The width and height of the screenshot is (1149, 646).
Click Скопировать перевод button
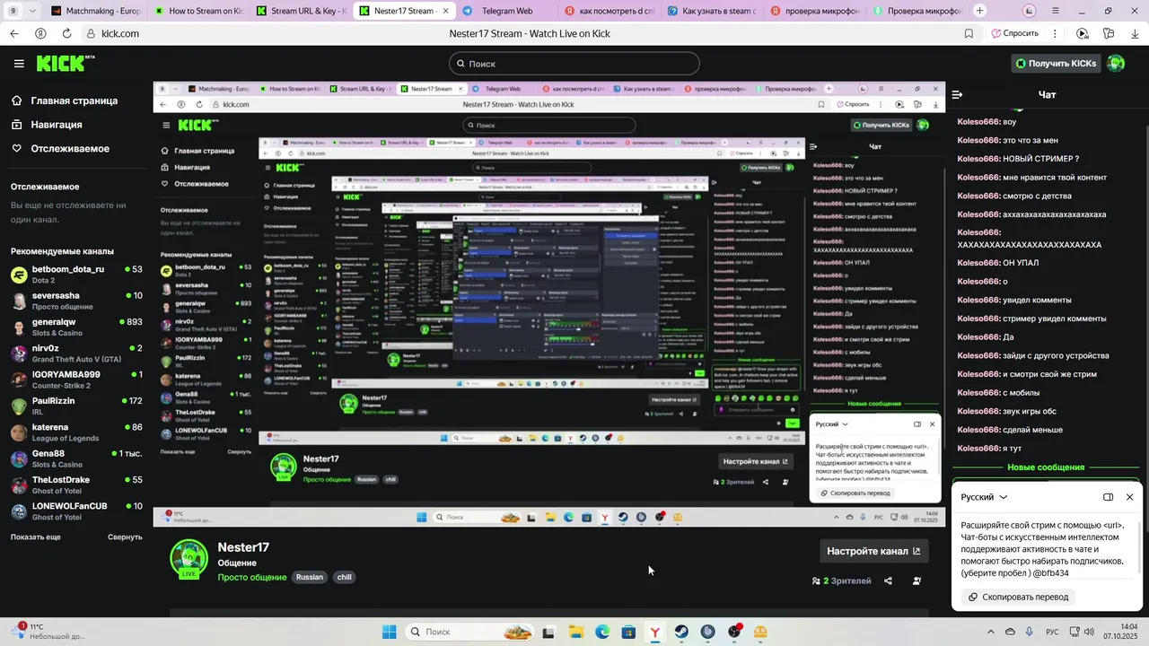pyautogui.click(x=1018, y=597)
